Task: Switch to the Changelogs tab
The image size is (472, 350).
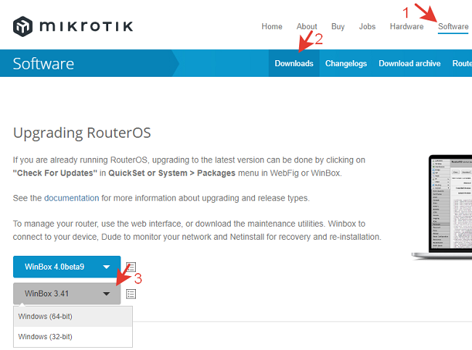Action: pos(346,63)
